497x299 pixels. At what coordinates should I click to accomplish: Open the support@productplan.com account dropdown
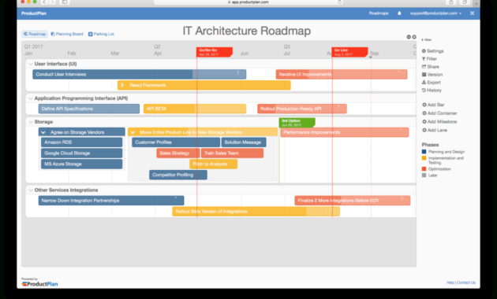tap(435, 13)
